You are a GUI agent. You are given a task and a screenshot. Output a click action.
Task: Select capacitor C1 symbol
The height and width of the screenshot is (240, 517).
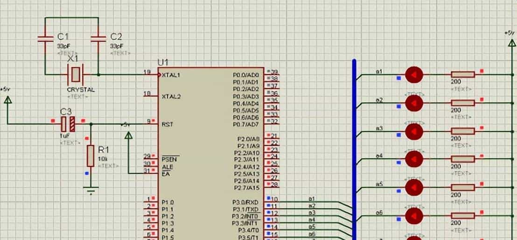click(x=46, y=39)
